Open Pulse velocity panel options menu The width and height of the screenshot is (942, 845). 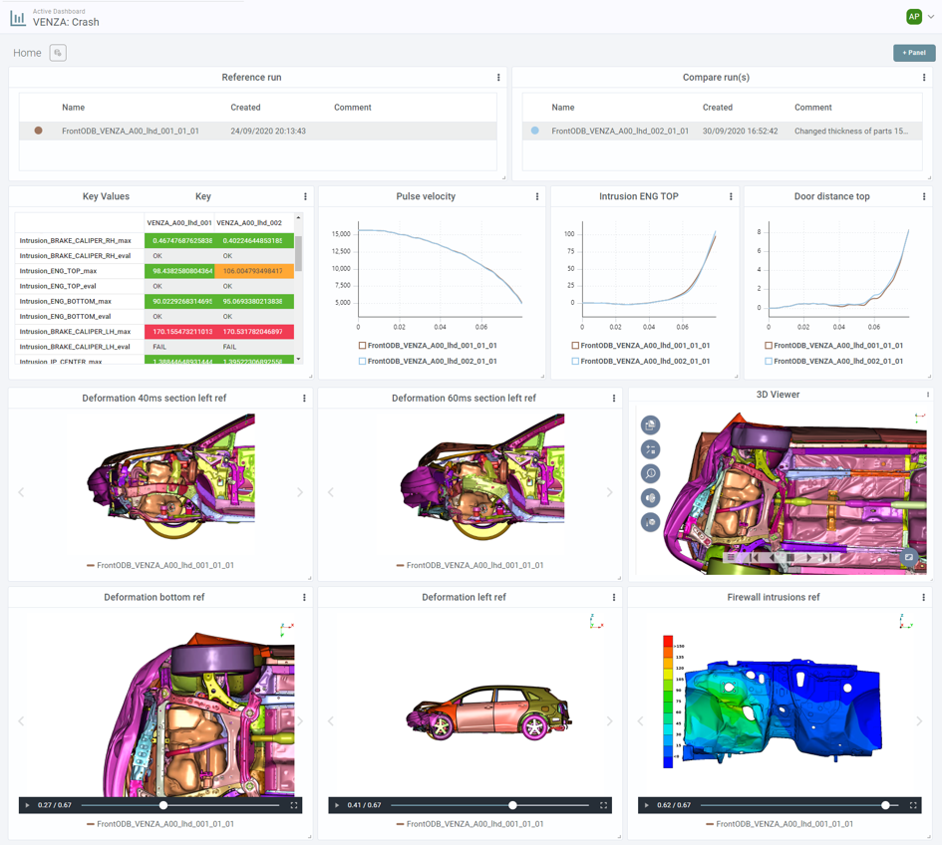click(x=536, y=196)
